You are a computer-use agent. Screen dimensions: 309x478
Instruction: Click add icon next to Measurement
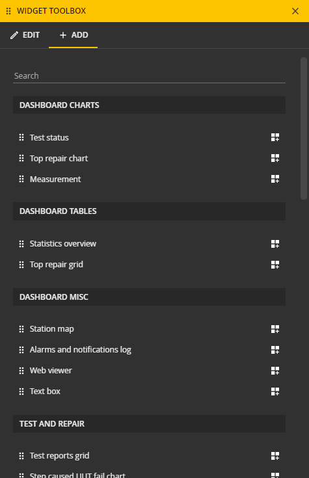[275, 179]
